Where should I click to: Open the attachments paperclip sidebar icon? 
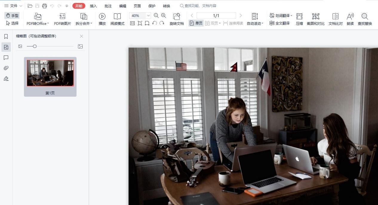(6, 68)
